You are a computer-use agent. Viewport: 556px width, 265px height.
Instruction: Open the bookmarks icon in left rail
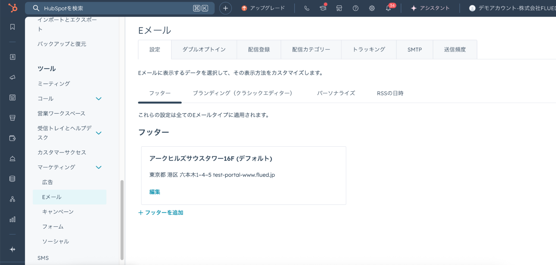(x=13, y=27)
